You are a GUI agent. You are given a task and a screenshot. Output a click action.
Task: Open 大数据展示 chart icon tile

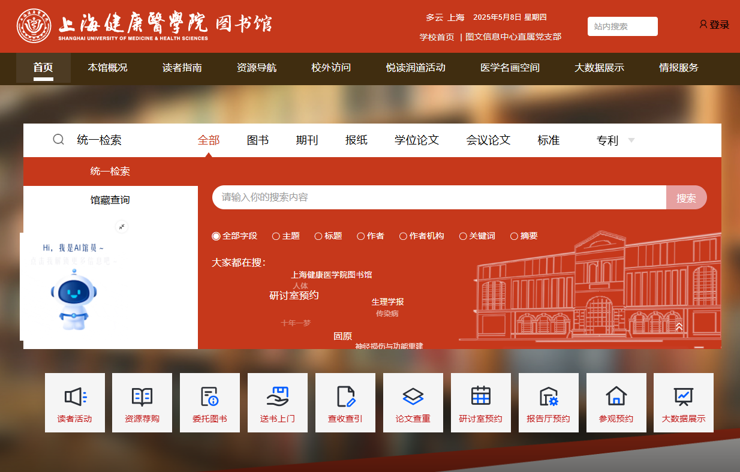click(683, 396)
